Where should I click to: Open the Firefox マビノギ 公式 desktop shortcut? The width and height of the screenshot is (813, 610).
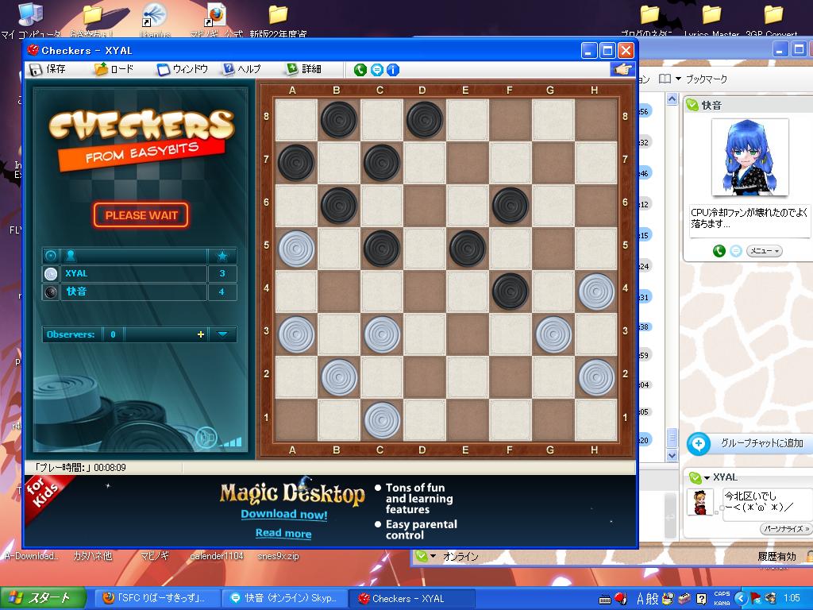tap(216, 21)
